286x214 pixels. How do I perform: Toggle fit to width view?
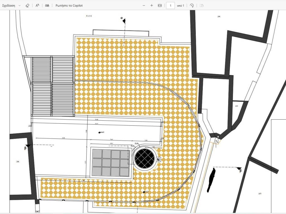160,5
